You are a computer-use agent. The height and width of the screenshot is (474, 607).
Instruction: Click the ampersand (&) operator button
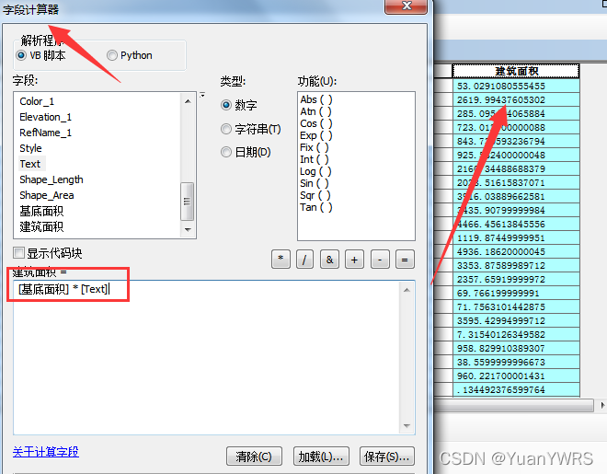pyautogui.click(x=329, y=259)
